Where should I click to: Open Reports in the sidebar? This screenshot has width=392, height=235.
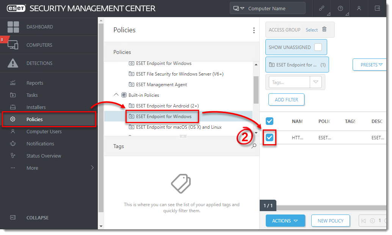[x=35, y=83]
